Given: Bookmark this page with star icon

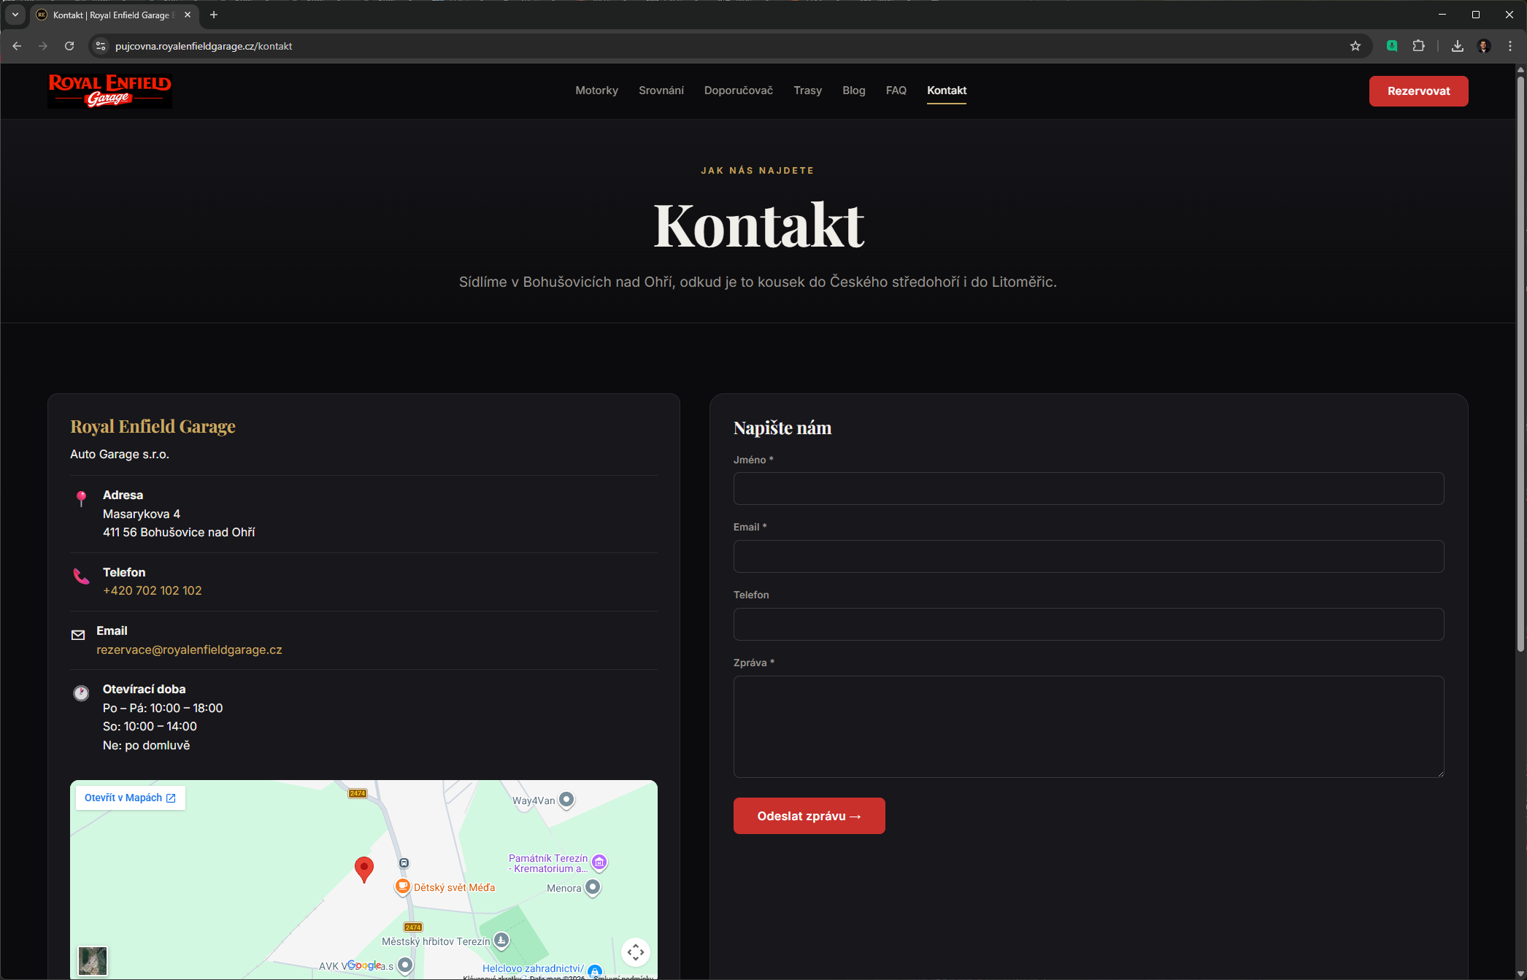Looking at the screenshot, I should (1355, 46).
